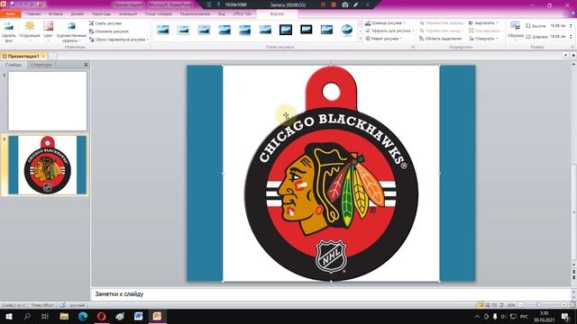Viewport: 577px width, 324px height.
Task: Open Opera browser from the taskbar
Action: [x=102, y=316]
